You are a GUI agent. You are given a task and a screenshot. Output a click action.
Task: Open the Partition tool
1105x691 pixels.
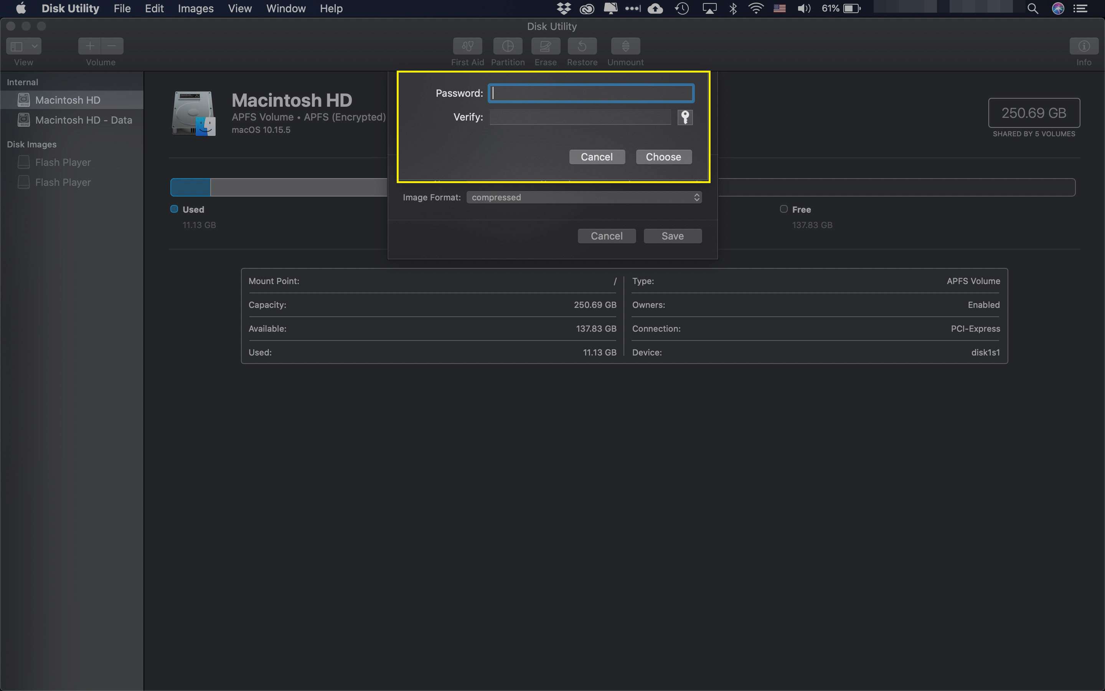507,46
